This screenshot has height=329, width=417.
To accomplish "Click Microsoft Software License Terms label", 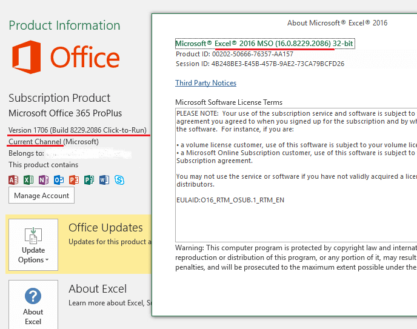I will [x=229, y=102].
